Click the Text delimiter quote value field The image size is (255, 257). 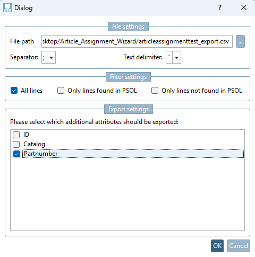pos(169,57)
